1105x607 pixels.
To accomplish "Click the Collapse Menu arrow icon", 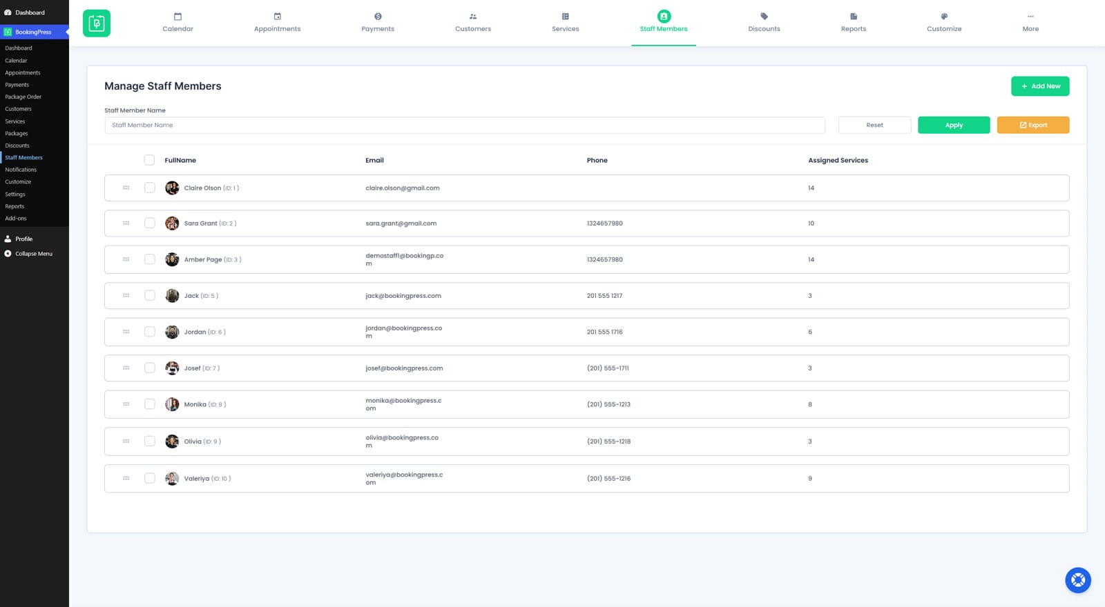I will click(x=8, y=254).
